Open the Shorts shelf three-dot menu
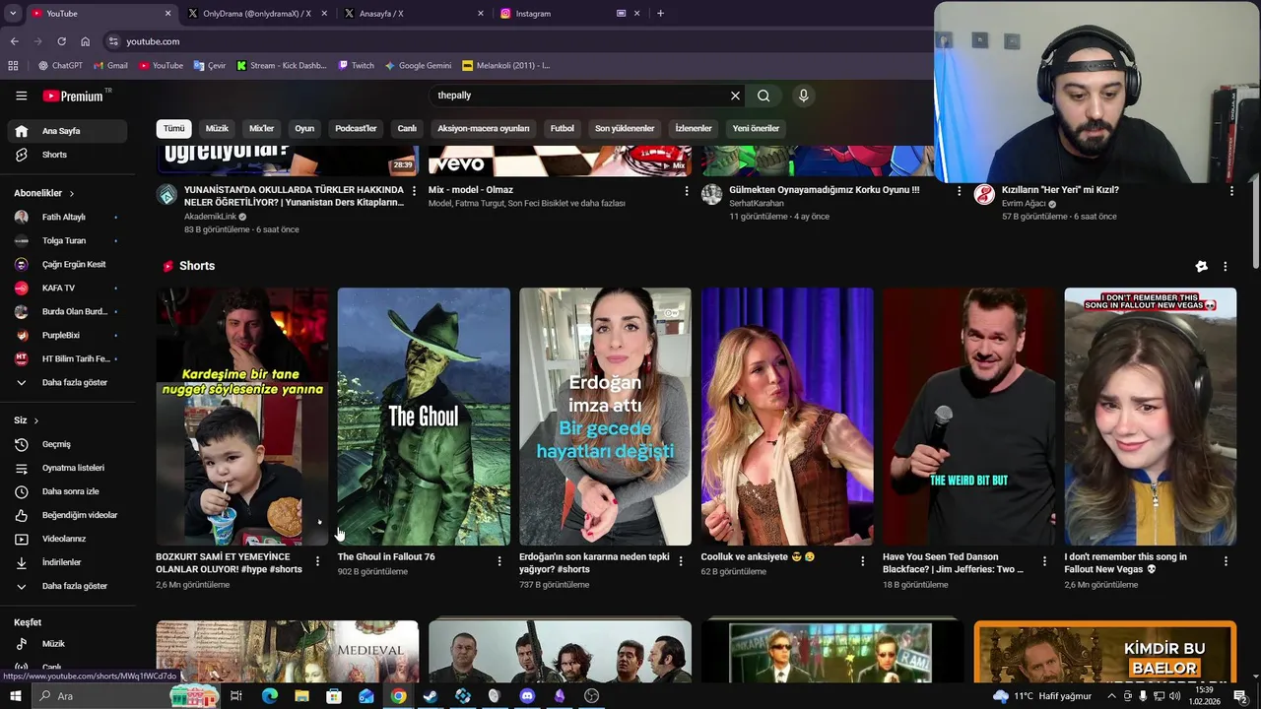1261x709 pixels. tap(1226, 266)
